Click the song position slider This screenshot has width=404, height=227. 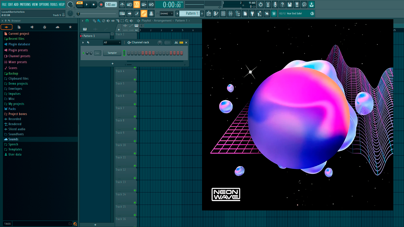[97, 14]
